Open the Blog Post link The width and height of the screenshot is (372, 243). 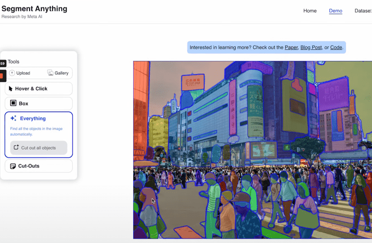click(x=311, y=47)
